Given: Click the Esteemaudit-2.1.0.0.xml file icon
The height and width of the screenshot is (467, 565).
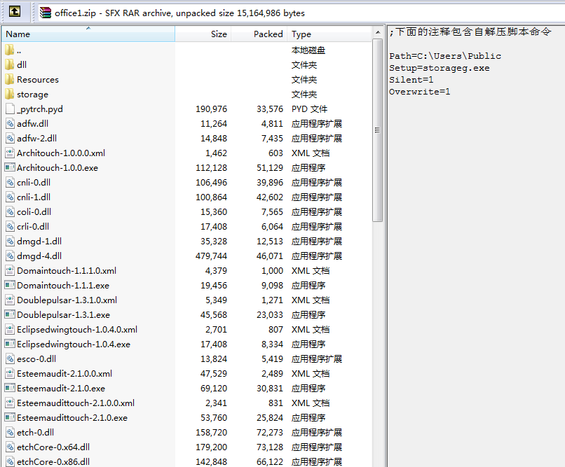Looking at the screenshot, I should (x=10, y=374).
